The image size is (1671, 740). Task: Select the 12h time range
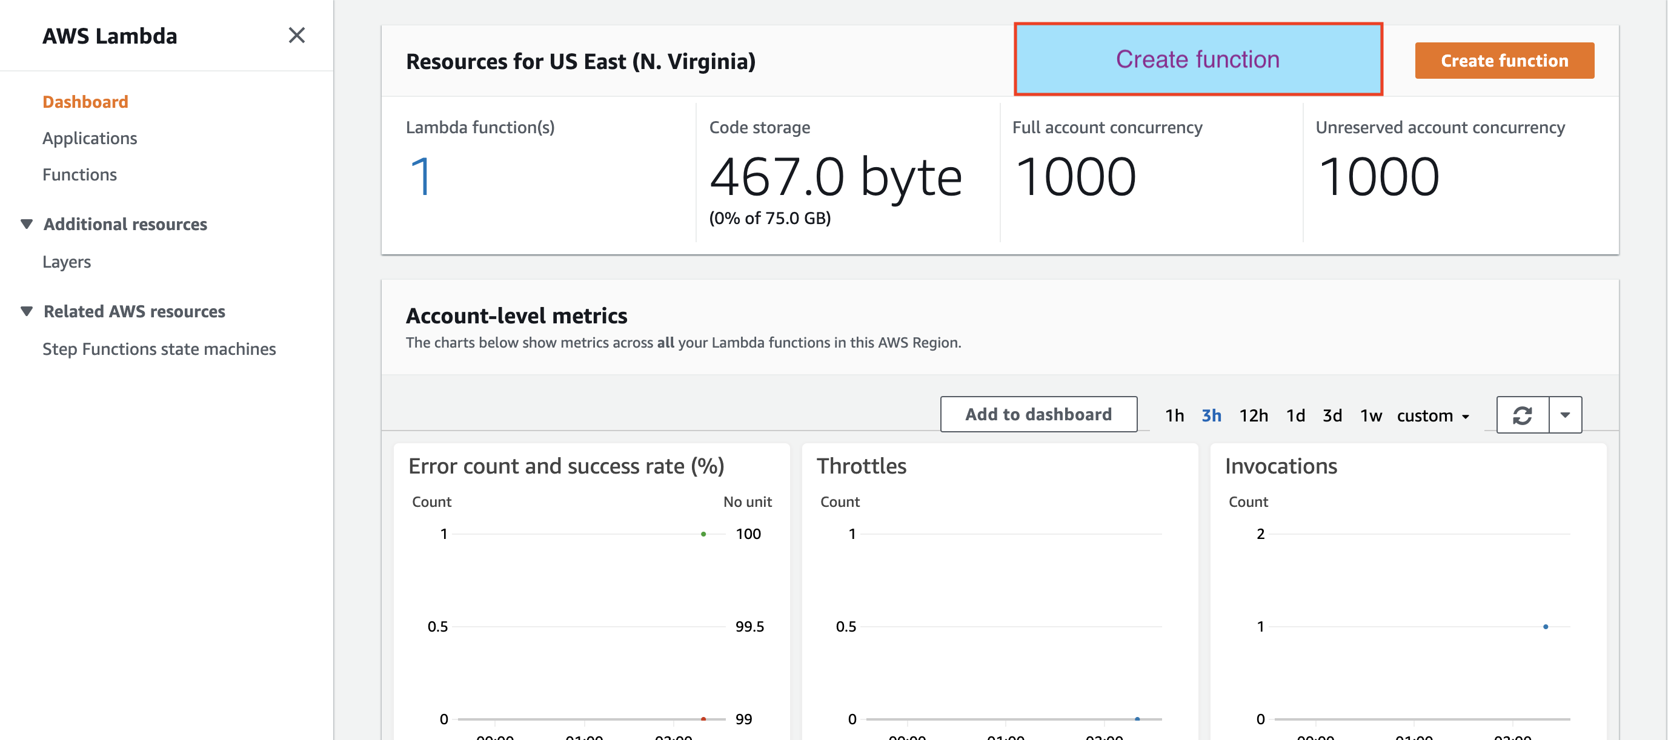pos(1253,415)
